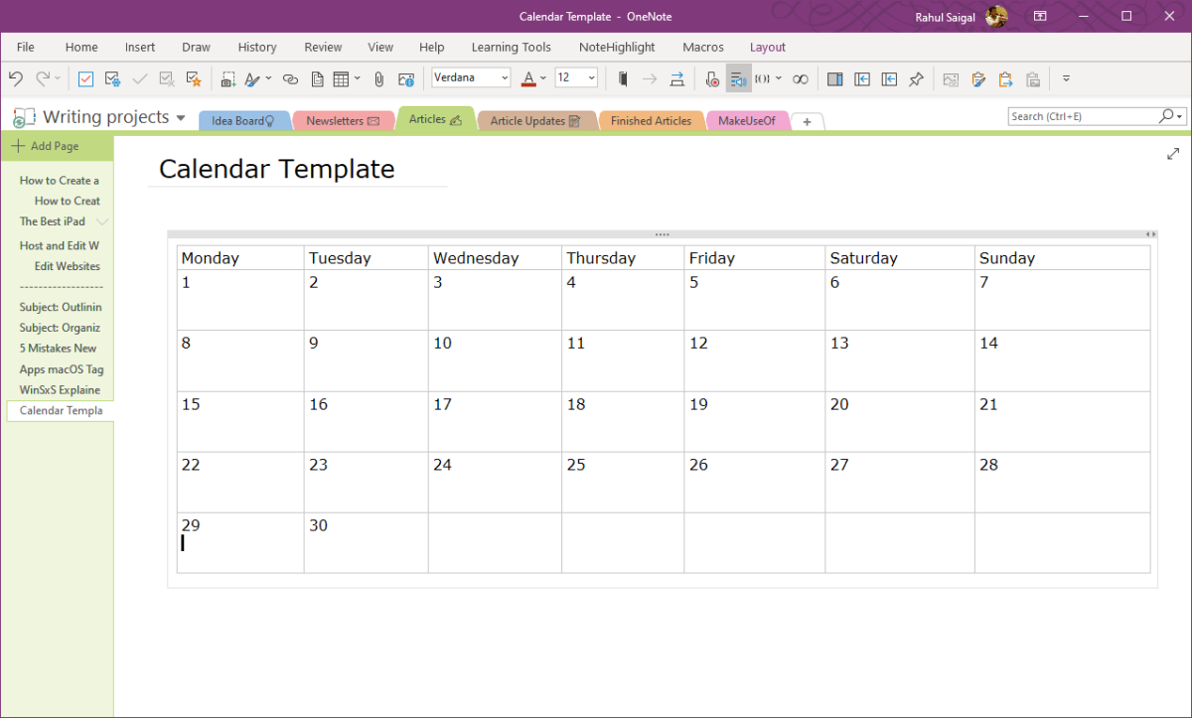The image size is (1192, 718).
Task: Open the font color dropdown arrow
Action: click(543, 78)
